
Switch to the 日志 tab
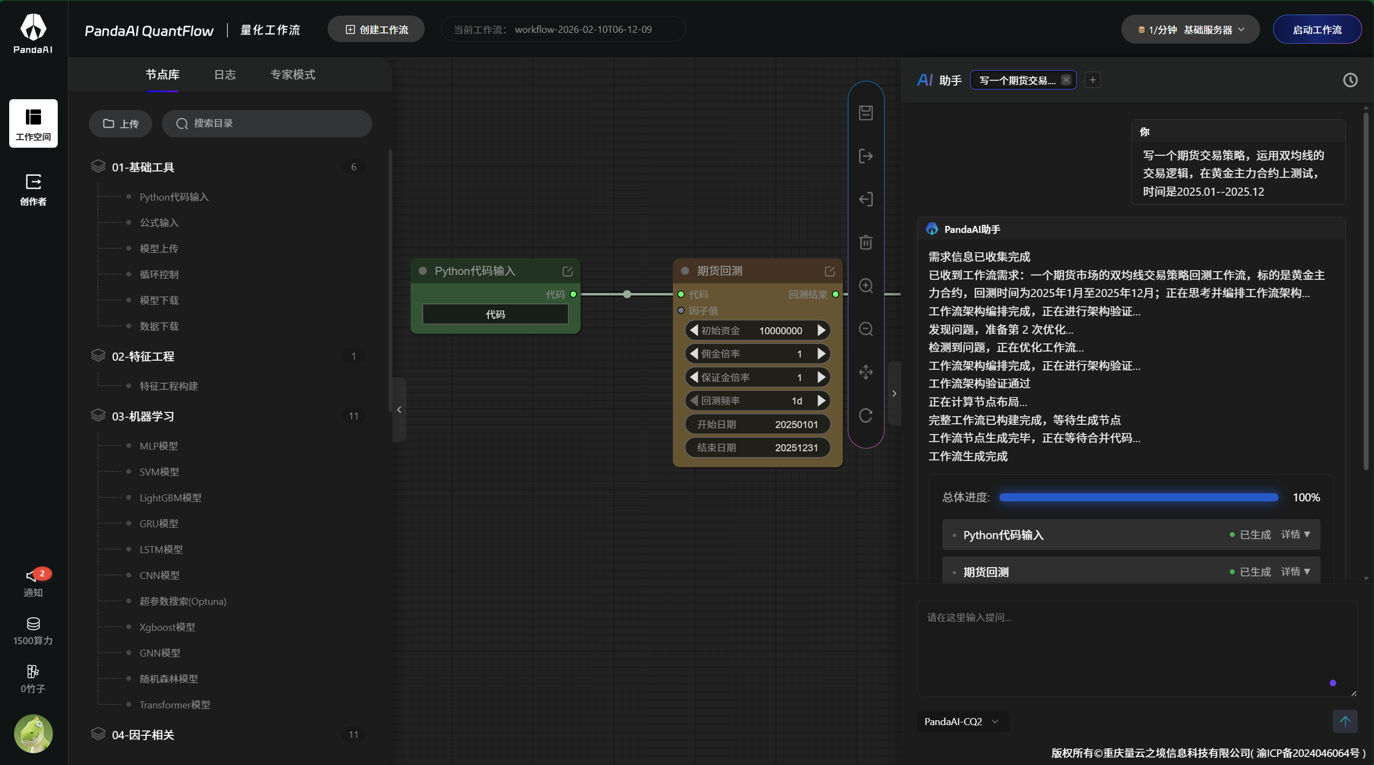(x=225, y=74)
